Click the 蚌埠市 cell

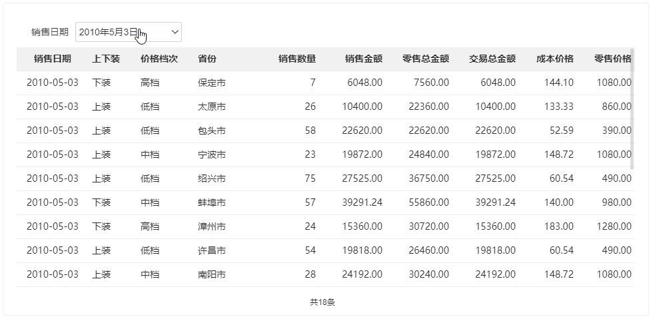pos(212,202)
